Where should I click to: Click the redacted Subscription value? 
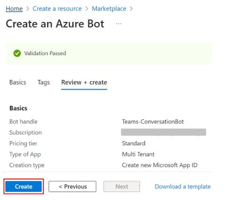pyautogui.click(x=163, y=132)
